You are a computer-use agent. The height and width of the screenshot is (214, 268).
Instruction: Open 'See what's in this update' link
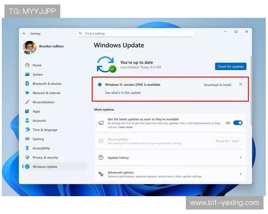123,93
